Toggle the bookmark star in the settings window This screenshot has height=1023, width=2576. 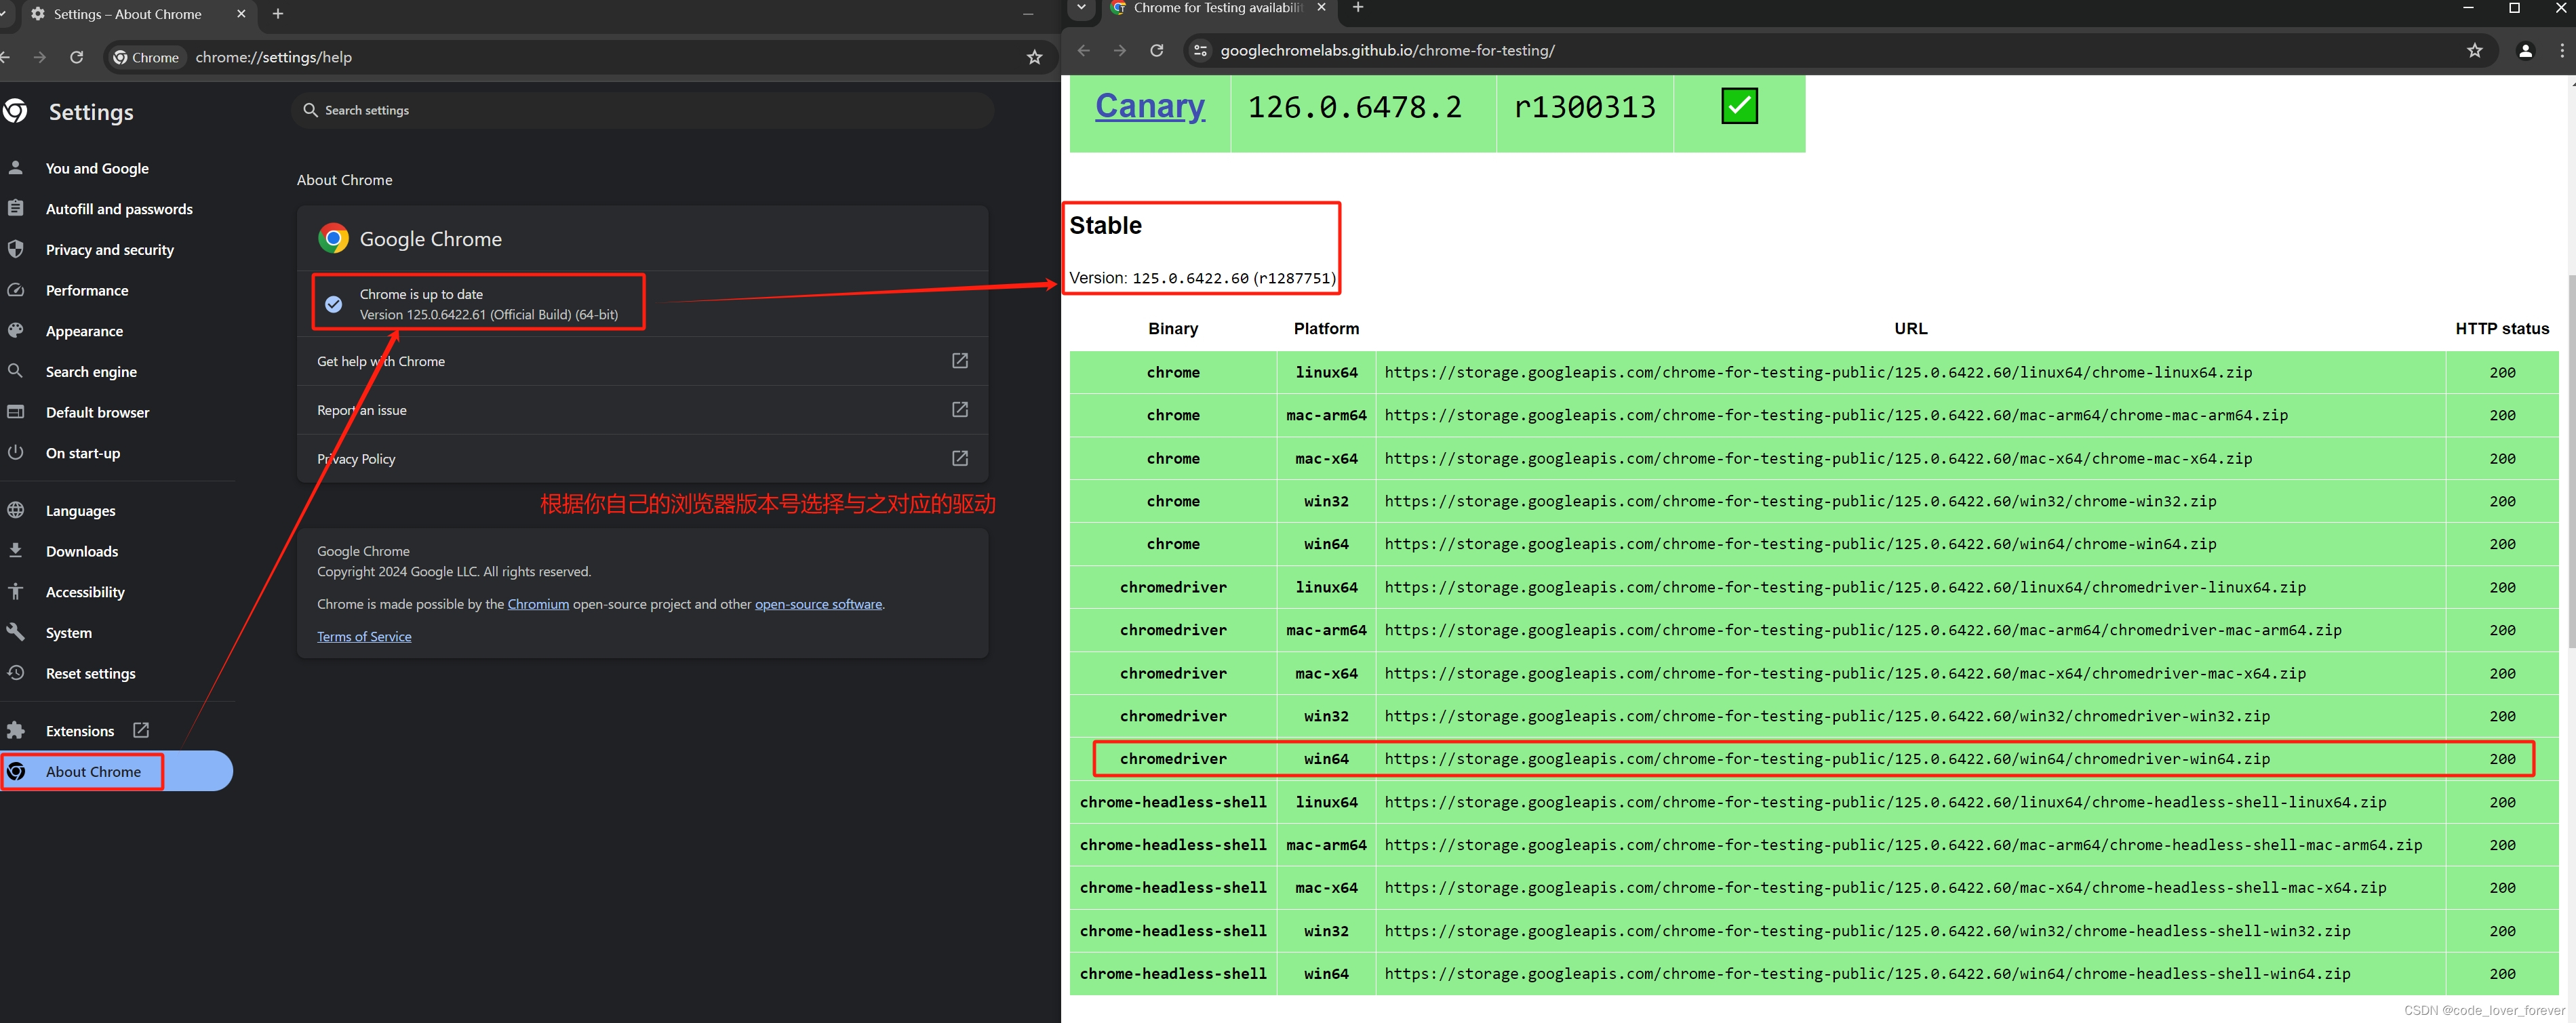[1035, 57]
